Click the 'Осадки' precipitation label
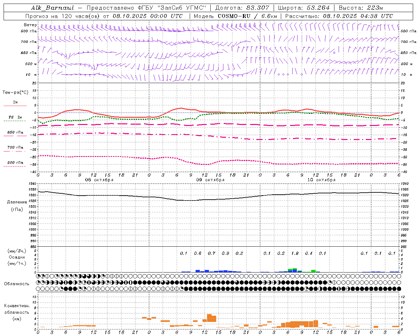This screenshot has height=335, width=418. 17,257
